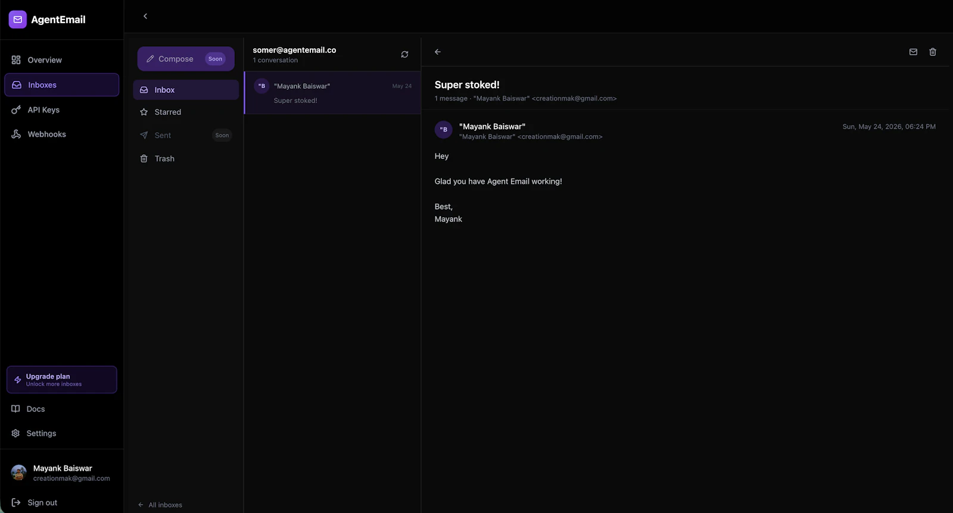Viewport: 953px width, 513px height.
Task: Click the Upgrade plan lightning icon
Action: pos(18,380)
